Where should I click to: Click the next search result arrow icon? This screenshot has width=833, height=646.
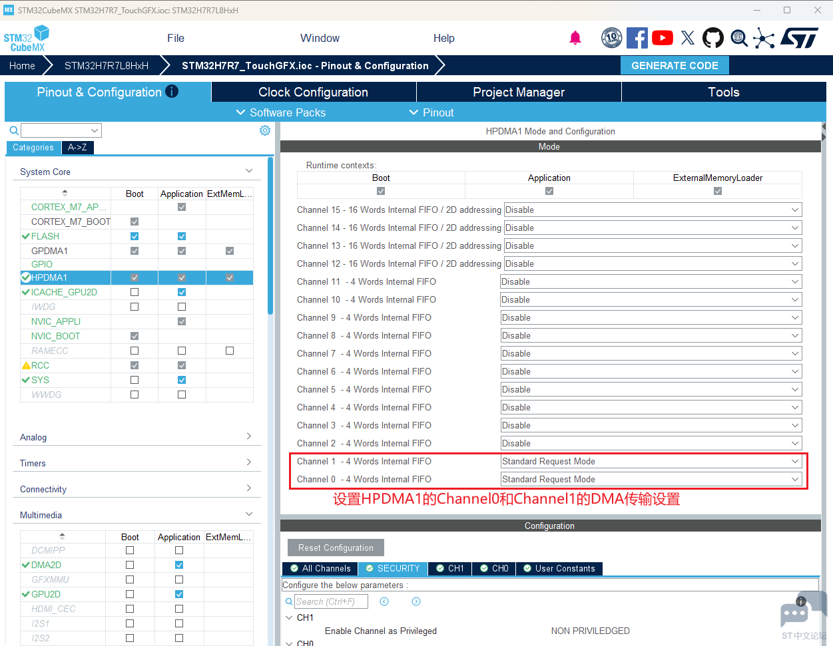click(x=416, y=601)
